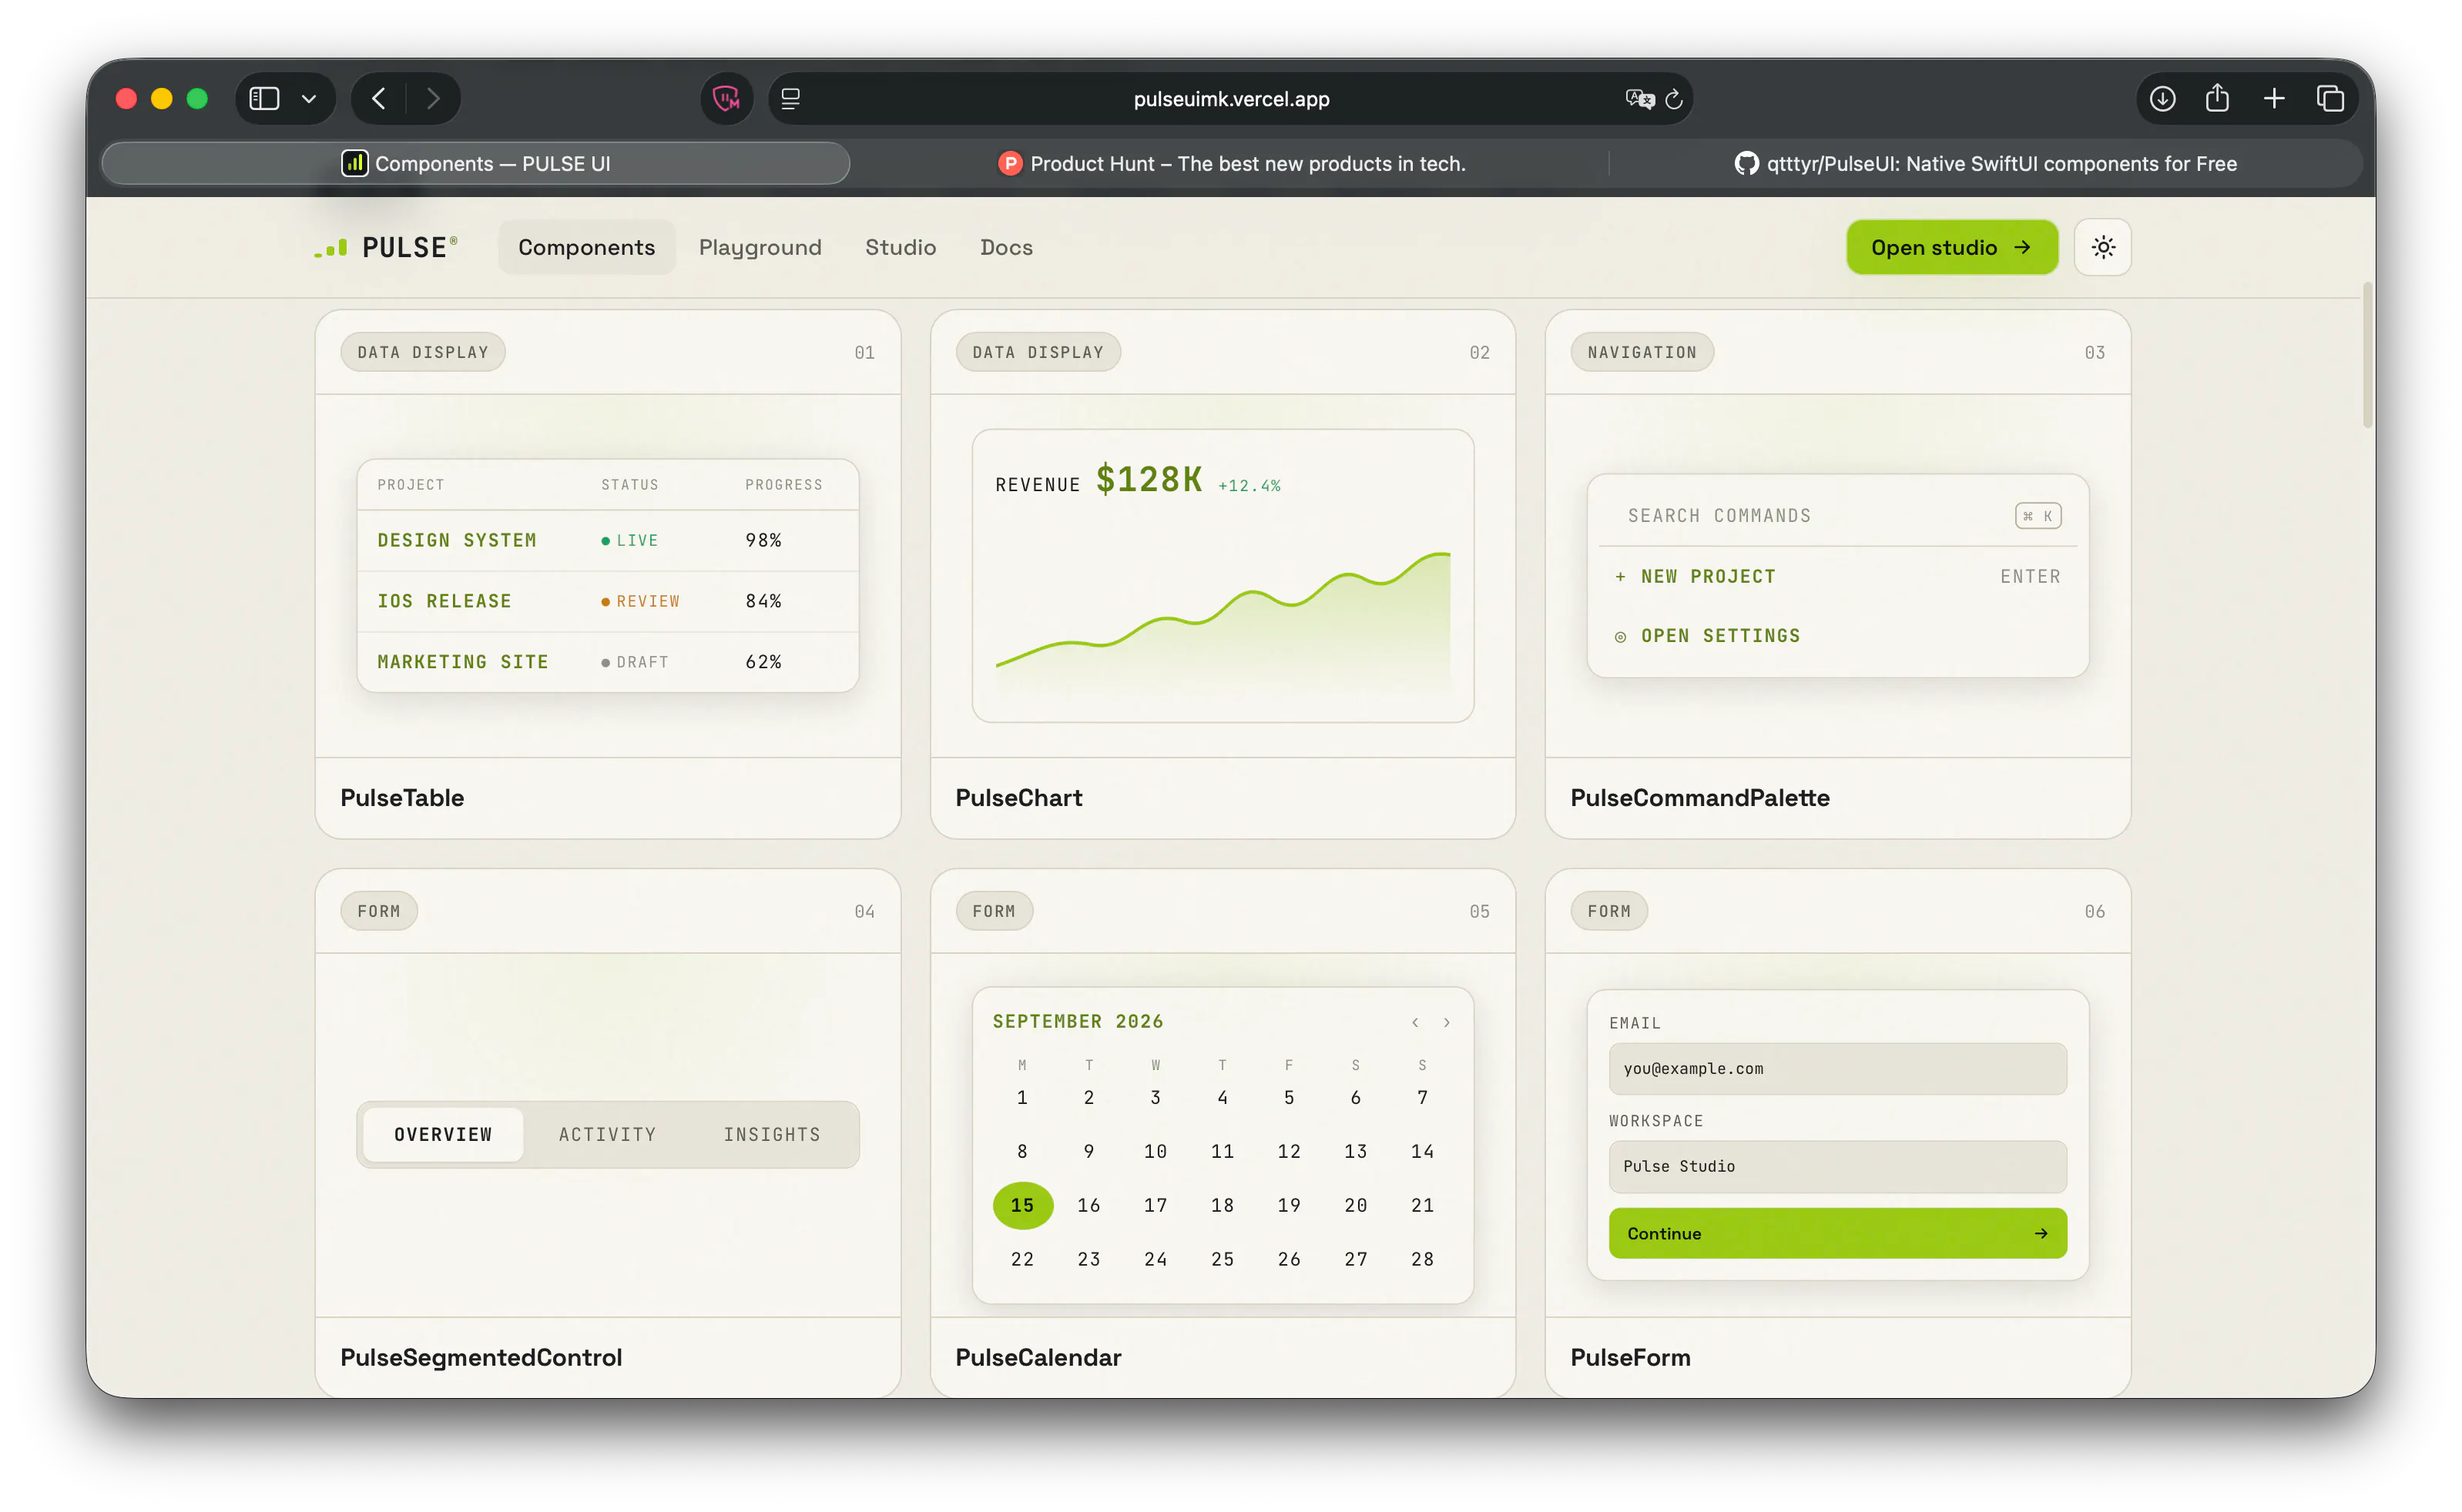The image size is (2462, 1512).
Task: Select September 15 in the calendar
Action: click(1021, 1205)
